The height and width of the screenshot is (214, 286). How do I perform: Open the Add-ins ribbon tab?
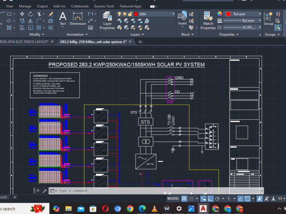pos(59,6)
